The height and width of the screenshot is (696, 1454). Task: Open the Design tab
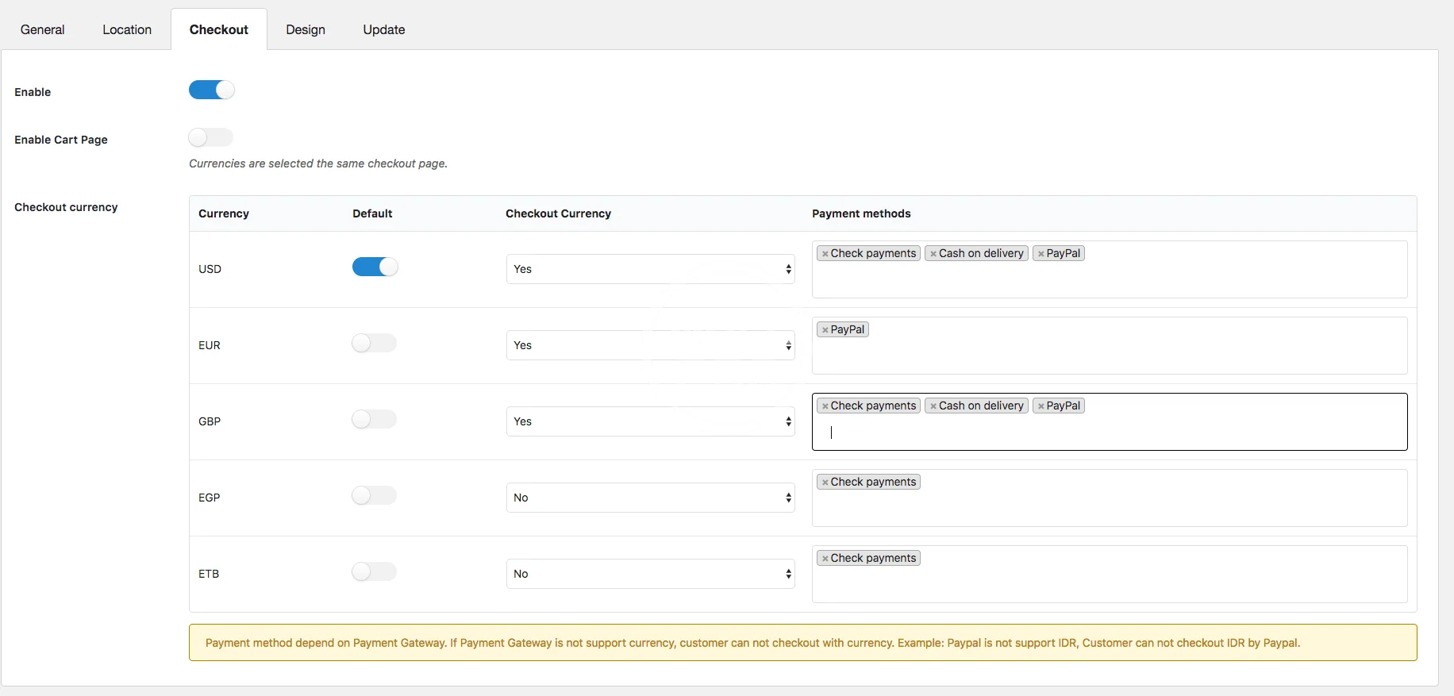(306, 29)
